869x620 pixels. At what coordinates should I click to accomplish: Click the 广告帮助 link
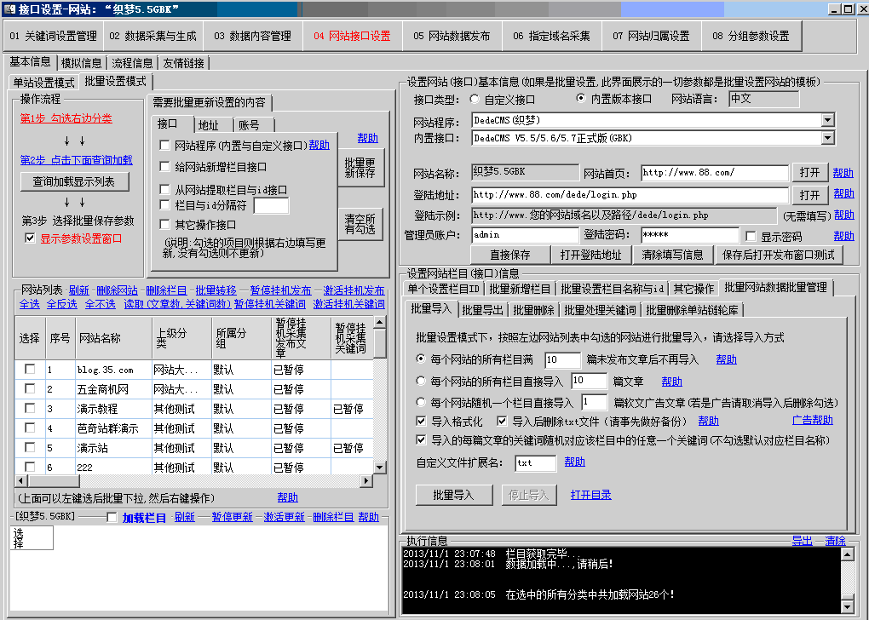[813, 420]
